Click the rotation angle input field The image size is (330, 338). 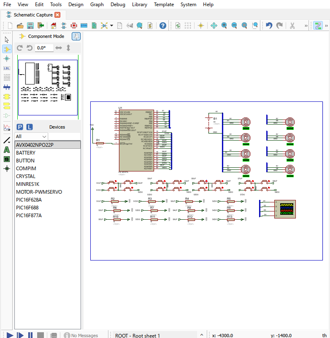tap(44, 48)
